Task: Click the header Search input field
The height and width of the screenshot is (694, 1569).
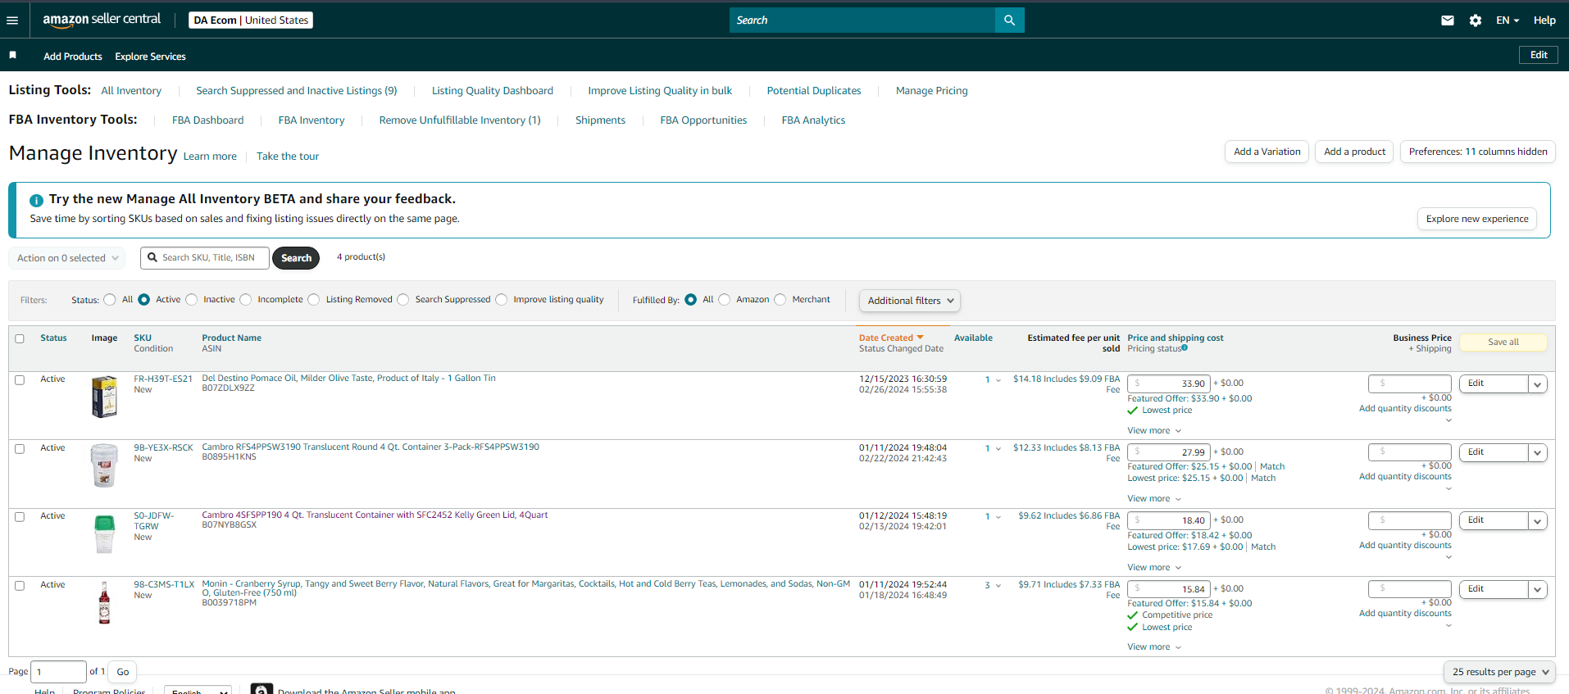Action: point(862,20)
